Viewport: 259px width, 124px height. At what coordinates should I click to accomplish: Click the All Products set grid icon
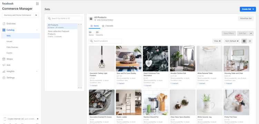[91, 19]
